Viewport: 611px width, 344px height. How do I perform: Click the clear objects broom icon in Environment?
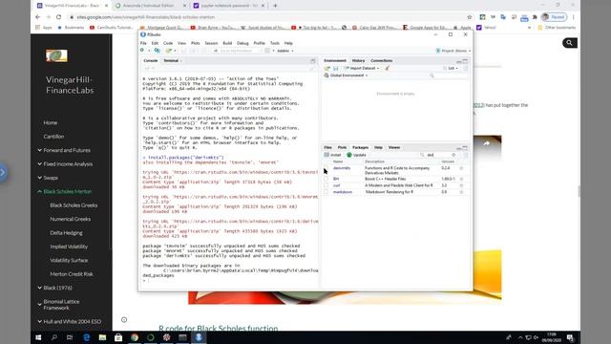tap(387, 68)
